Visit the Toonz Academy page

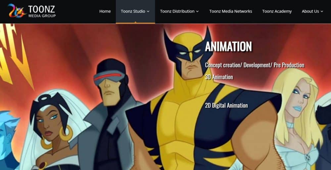click(x=277, y=11)
